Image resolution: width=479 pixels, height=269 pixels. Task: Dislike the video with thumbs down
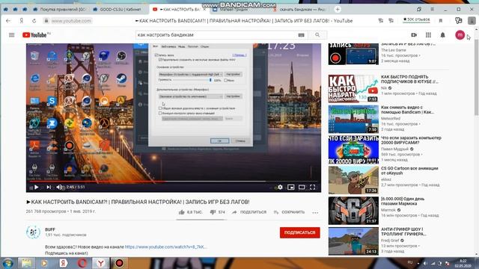(213, 212)
